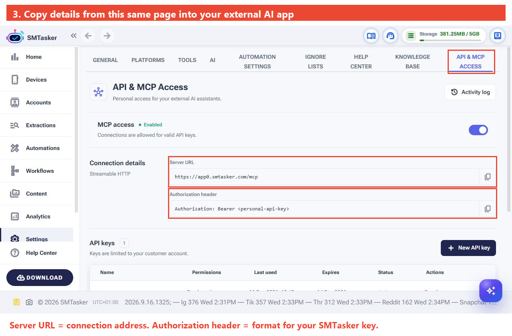Click the green storage database icon
This screenshot has width=512, height=336.
pos(410,36)
